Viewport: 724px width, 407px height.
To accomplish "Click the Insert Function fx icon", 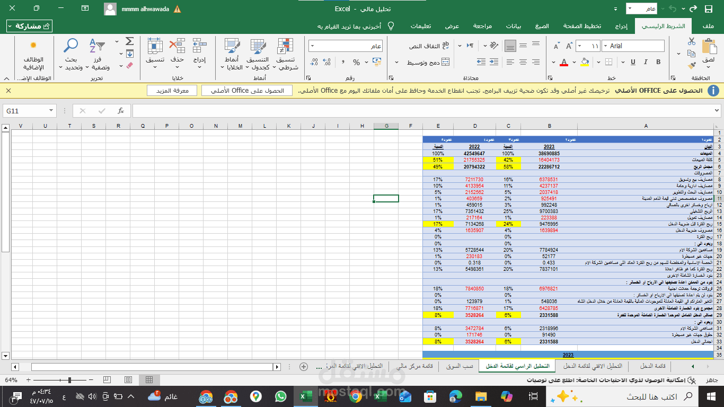I will tap(121, 111).
